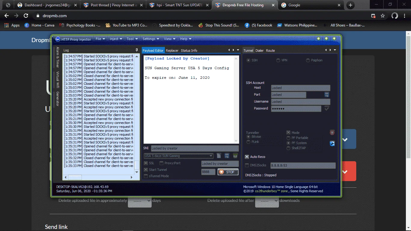Open Chrome three-dot menu
Viewport: 411px width, 231px height.
coord(405,16)
